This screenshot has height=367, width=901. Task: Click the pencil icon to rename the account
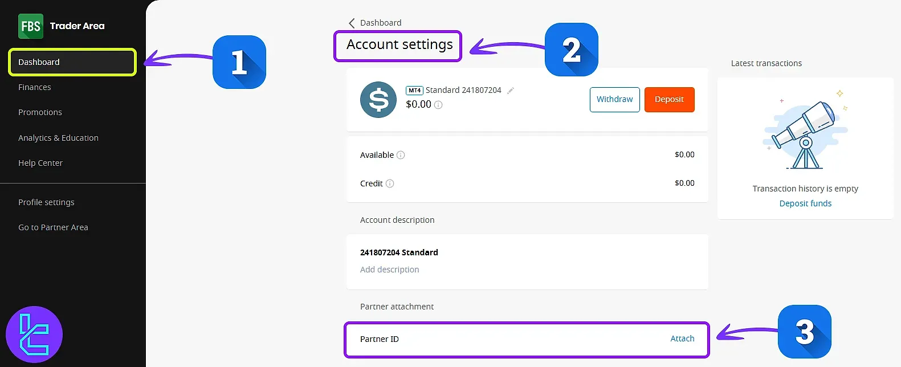pos(511,90)
